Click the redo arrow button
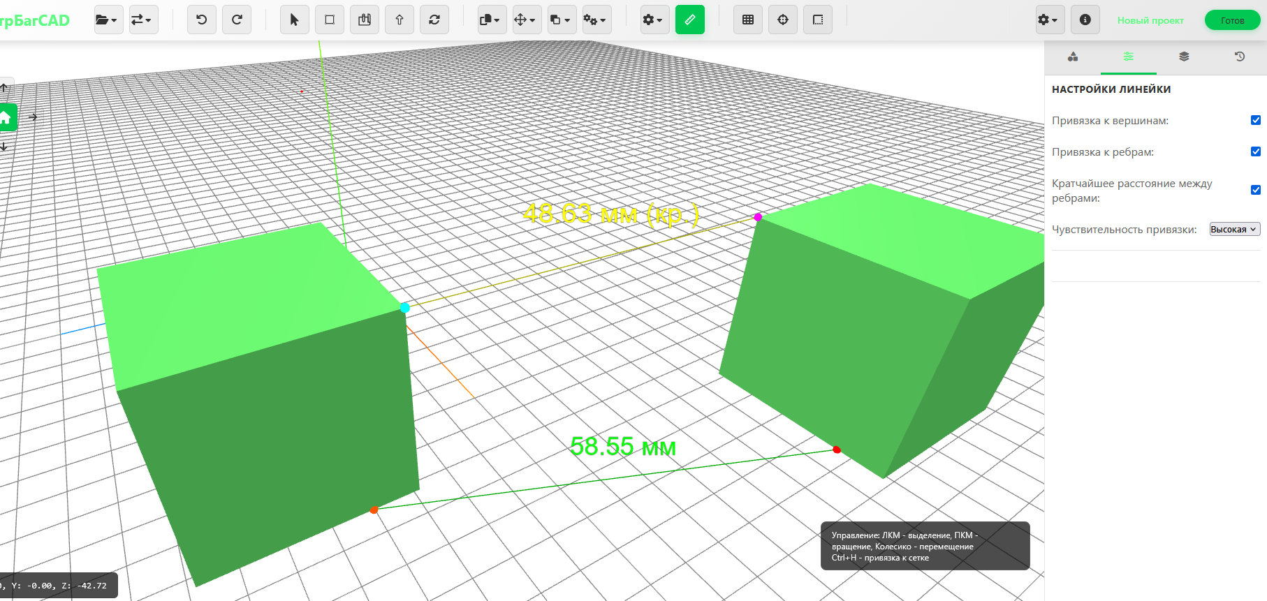The width and height of the screenshot is (1267, 601). pos(237,20)
